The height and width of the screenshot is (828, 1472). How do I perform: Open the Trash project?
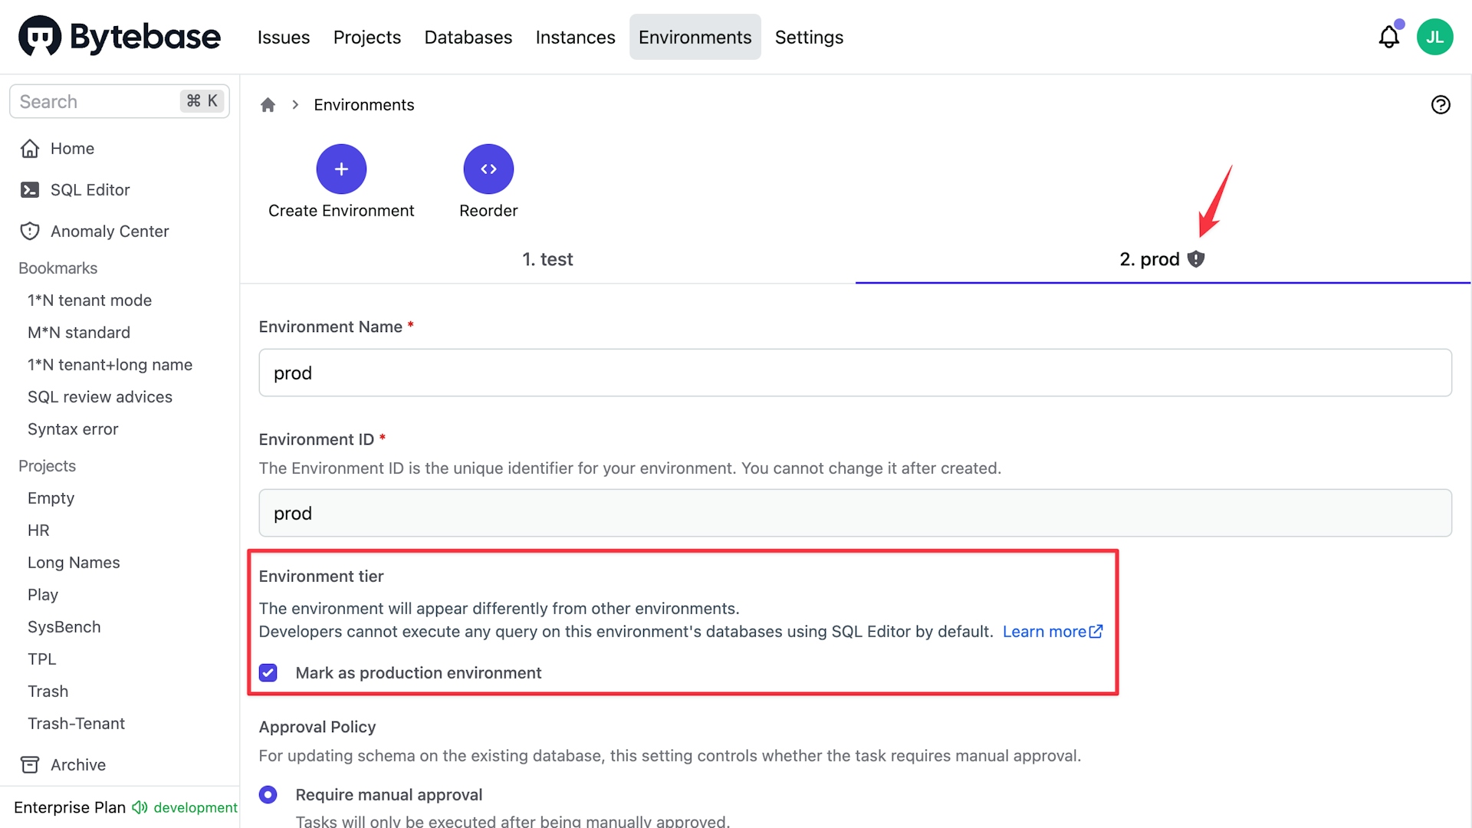click(x=48, y=692)
